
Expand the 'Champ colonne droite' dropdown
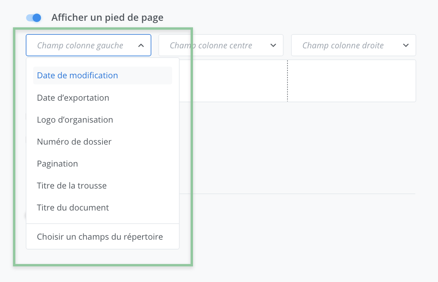pos(344,46)
